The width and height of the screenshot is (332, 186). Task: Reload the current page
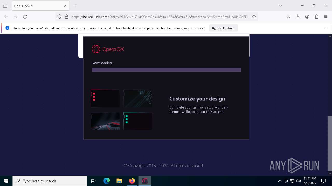25,17
